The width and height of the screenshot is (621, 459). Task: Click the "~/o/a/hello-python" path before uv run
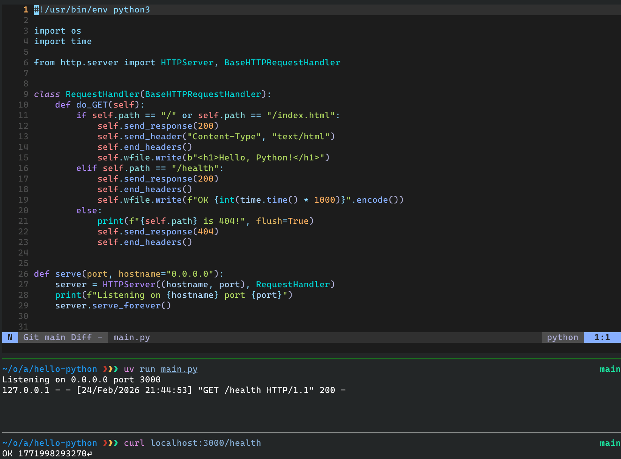pos(49,369)
